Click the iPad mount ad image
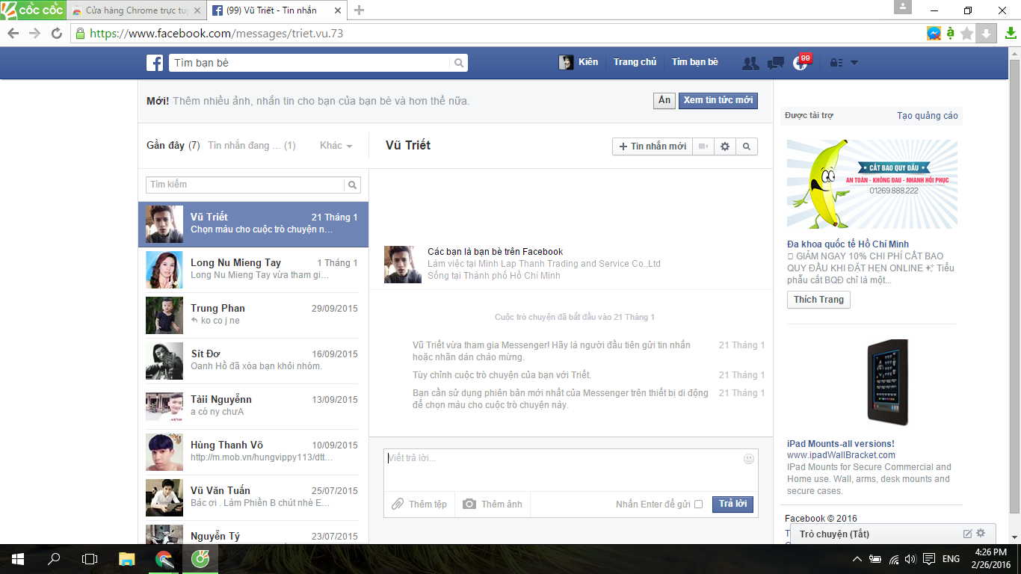This screenshot has width=1021, height=574. [887, 383]
